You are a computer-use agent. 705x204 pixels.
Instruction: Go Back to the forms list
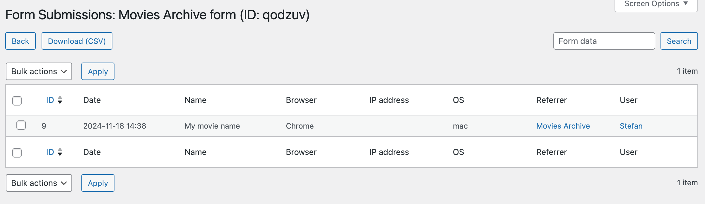coord(20,41)
